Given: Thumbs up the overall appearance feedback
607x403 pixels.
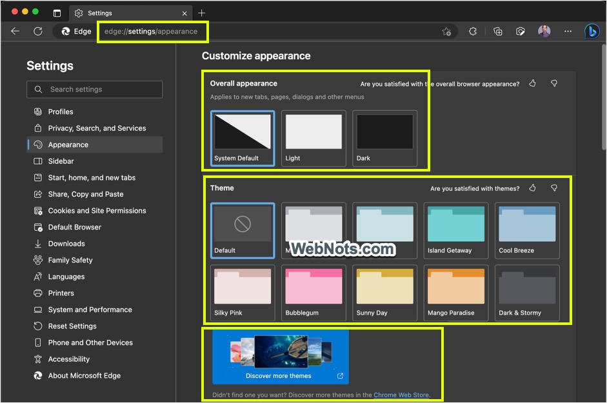Looking at the screenshot, I should point(532,83).
